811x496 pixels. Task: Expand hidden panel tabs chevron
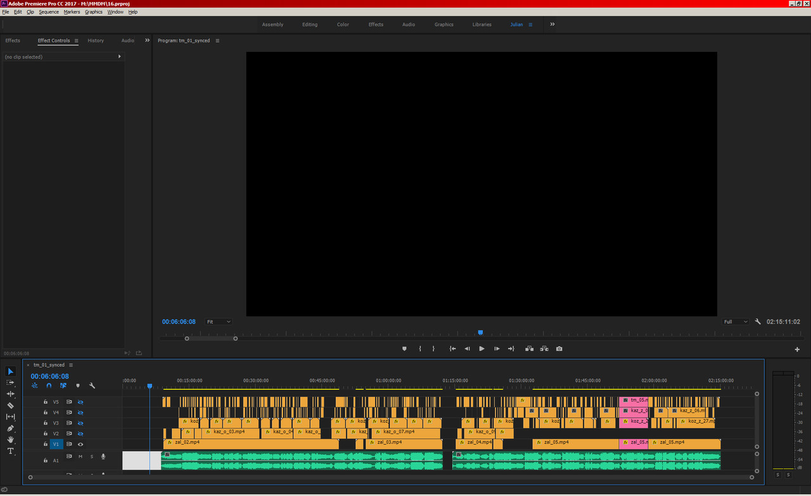coord(148,40)
